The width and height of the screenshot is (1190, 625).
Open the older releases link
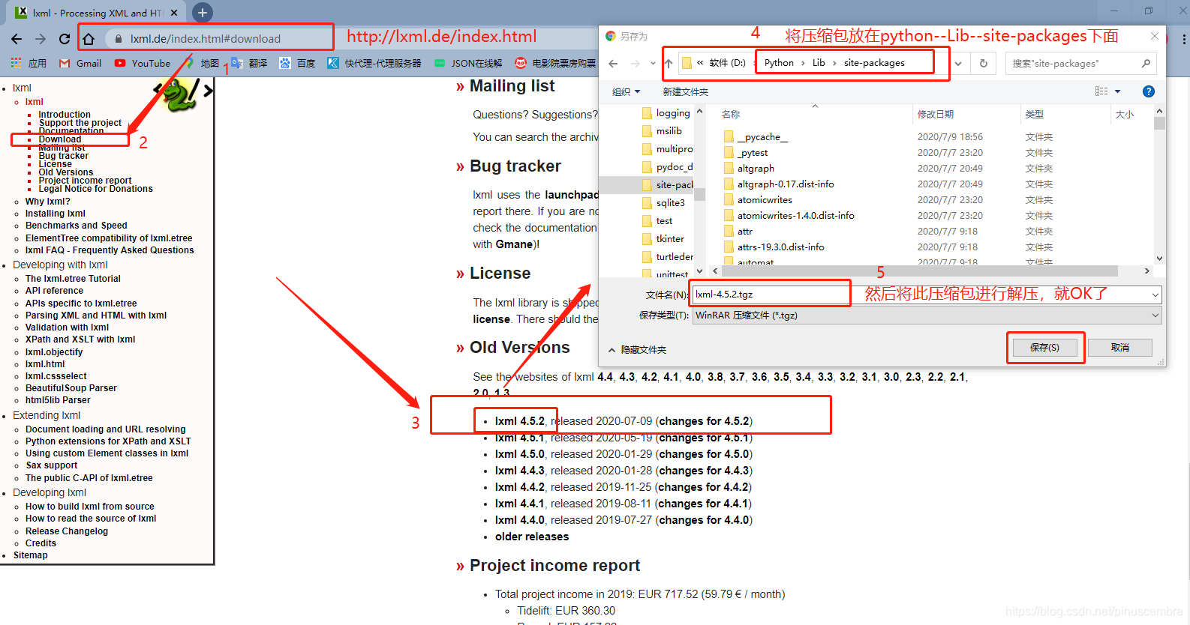(x=532, y=537)
